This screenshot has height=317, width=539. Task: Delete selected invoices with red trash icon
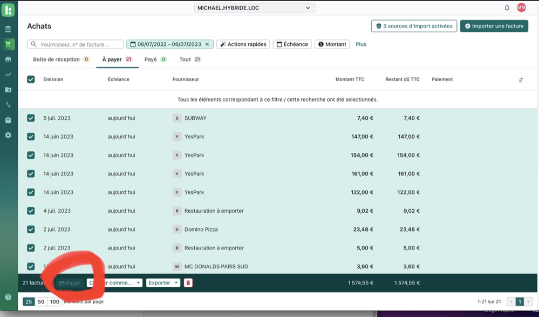188,283
